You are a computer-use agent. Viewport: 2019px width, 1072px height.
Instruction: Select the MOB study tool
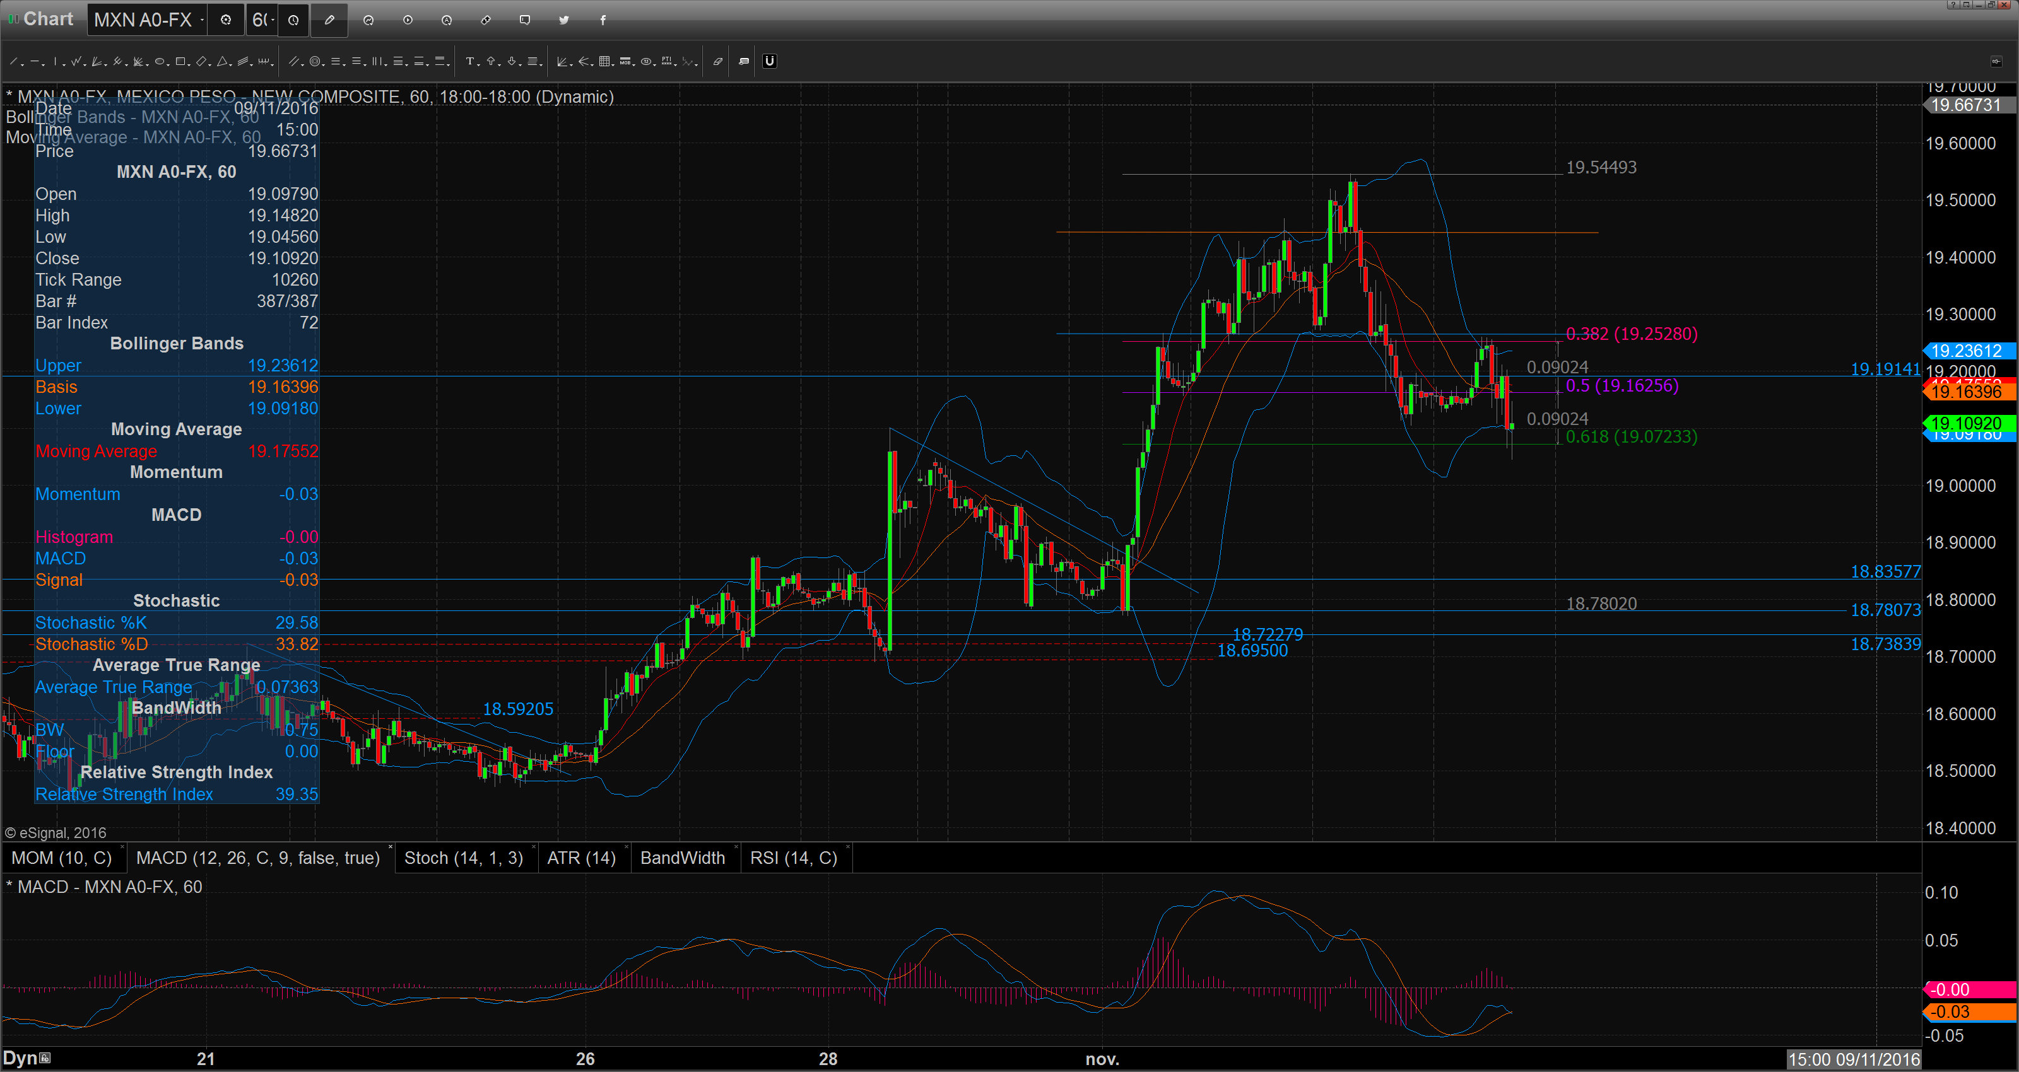point(625,61)
